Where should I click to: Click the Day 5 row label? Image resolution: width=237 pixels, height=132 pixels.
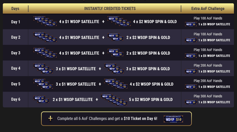click(16, 84)
